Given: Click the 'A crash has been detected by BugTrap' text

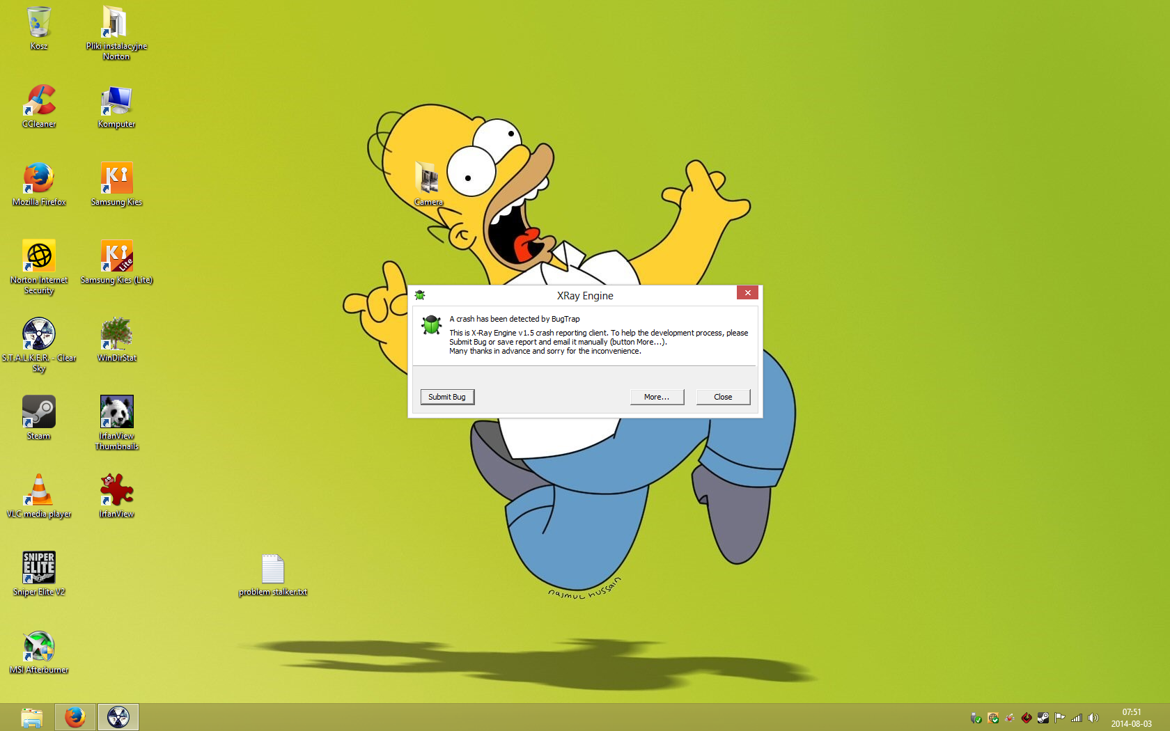Looking at the screenshot, I should pos(515,319).
